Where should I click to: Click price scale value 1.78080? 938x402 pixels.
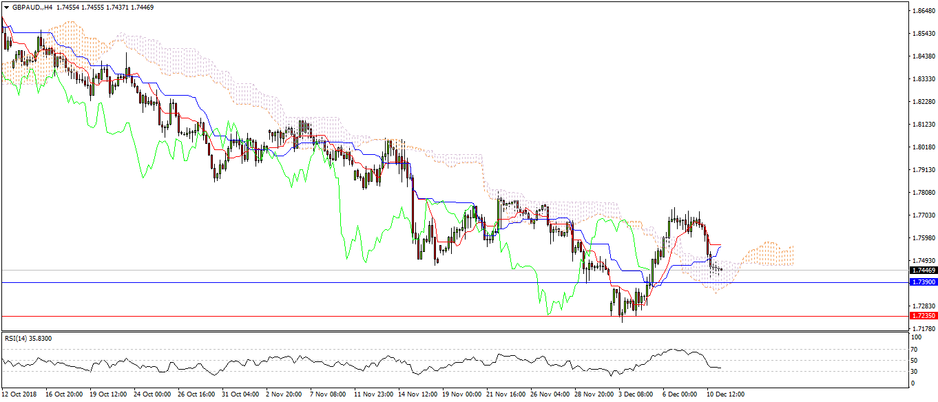[x=922, y=193]
